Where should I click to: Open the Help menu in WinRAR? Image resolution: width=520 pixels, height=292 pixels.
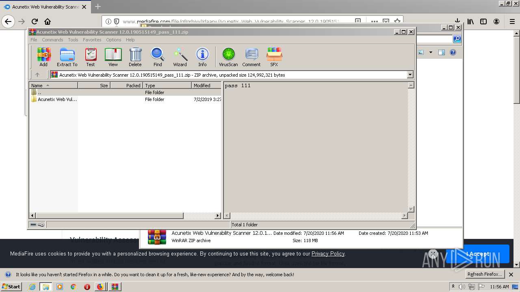tap(130, 40)
